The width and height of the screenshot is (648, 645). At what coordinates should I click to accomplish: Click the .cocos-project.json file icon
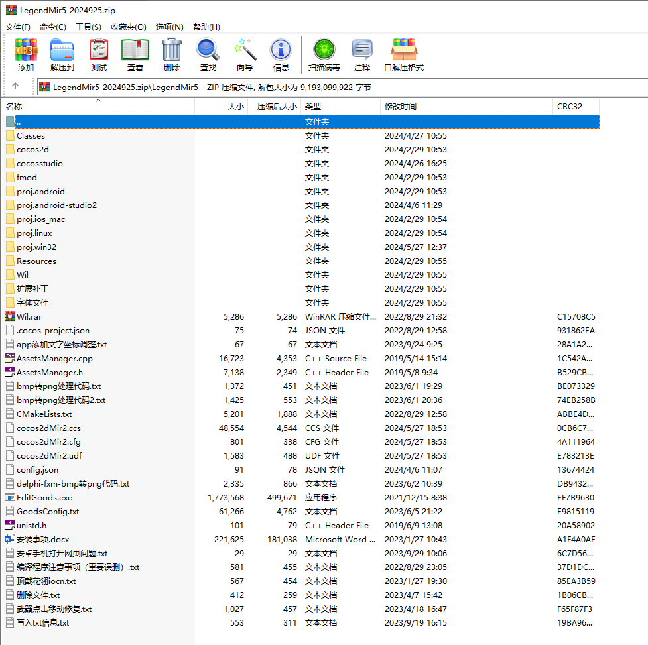pos(11,330)
